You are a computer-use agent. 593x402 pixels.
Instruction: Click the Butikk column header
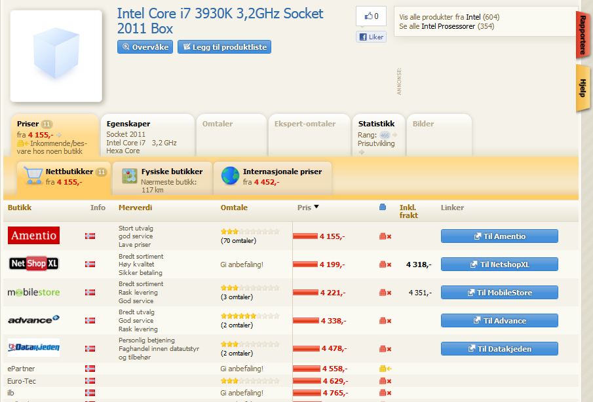click(20, 208)
